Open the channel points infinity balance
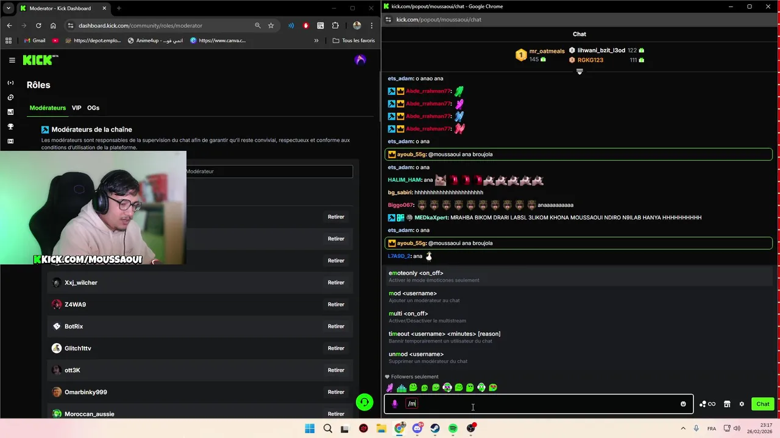Viewport: 780px width, 438px height. [x=708, y=404]
